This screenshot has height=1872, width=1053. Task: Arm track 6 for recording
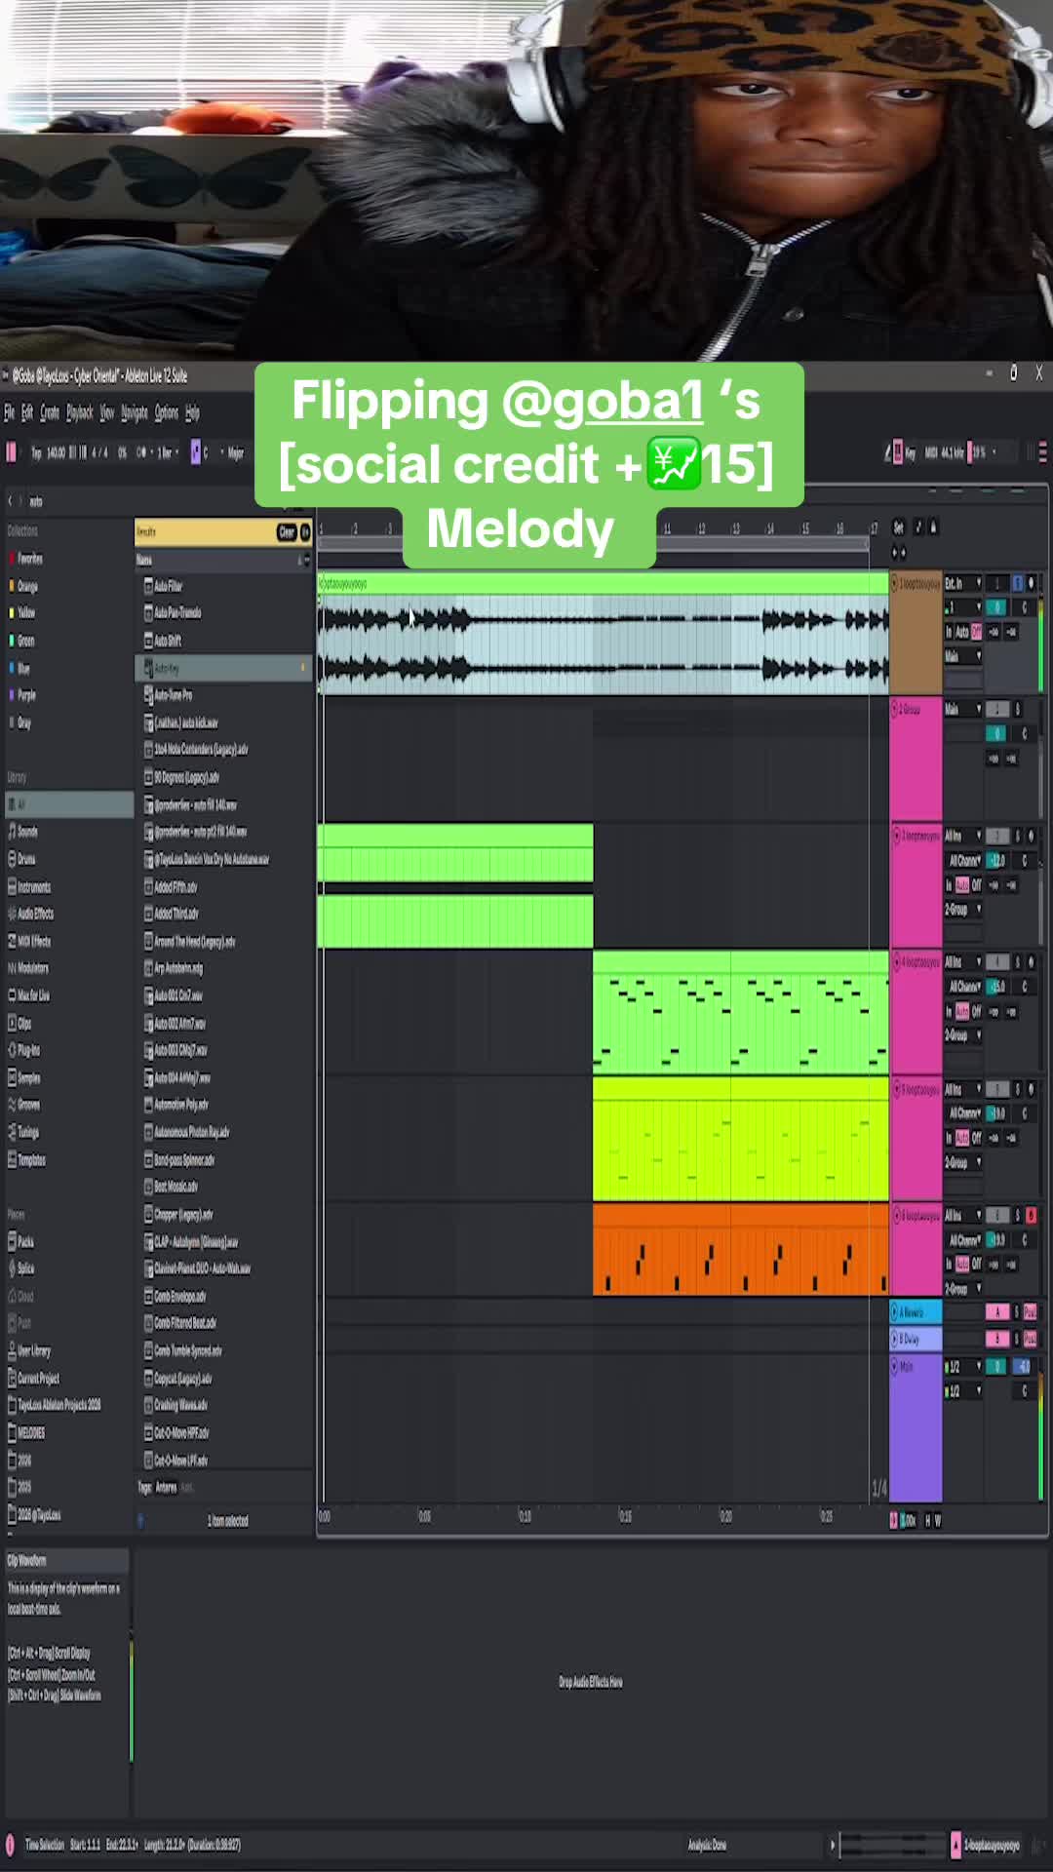(x=1032, y=1216)
